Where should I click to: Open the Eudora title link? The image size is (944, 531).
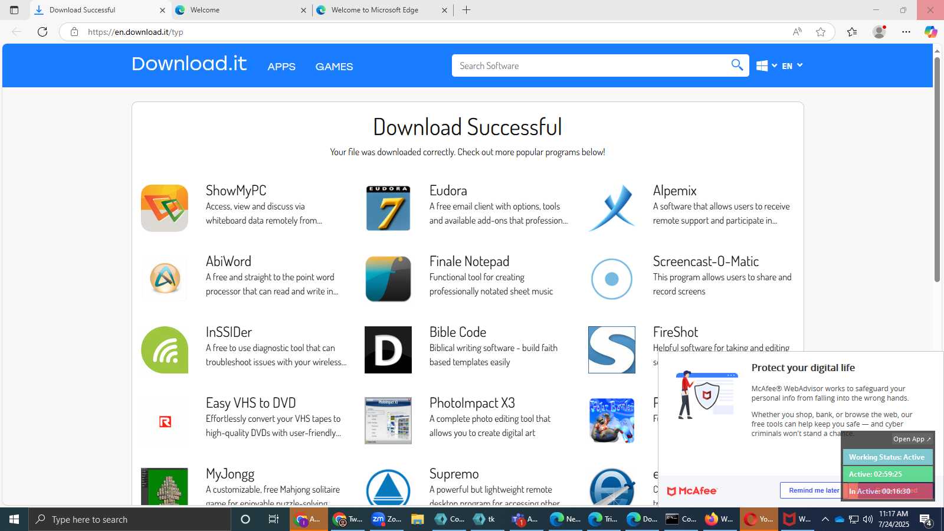point(448,191)
